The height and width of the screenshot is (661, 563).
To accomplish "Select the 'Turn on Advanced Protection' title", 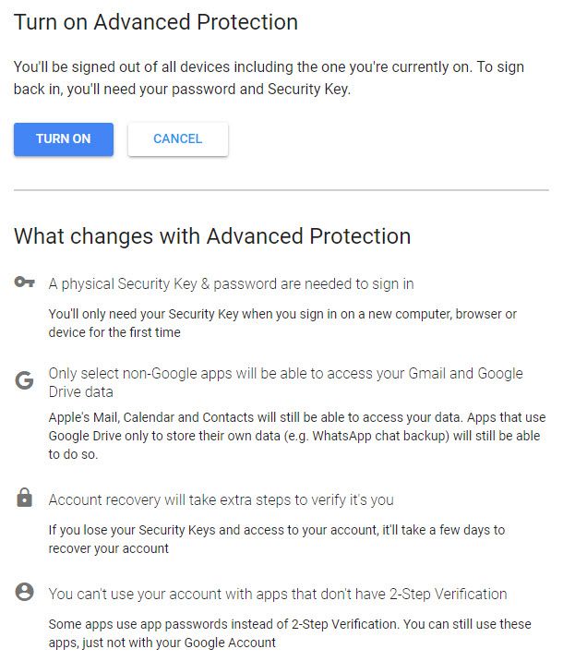I will [x=156, y=22].
